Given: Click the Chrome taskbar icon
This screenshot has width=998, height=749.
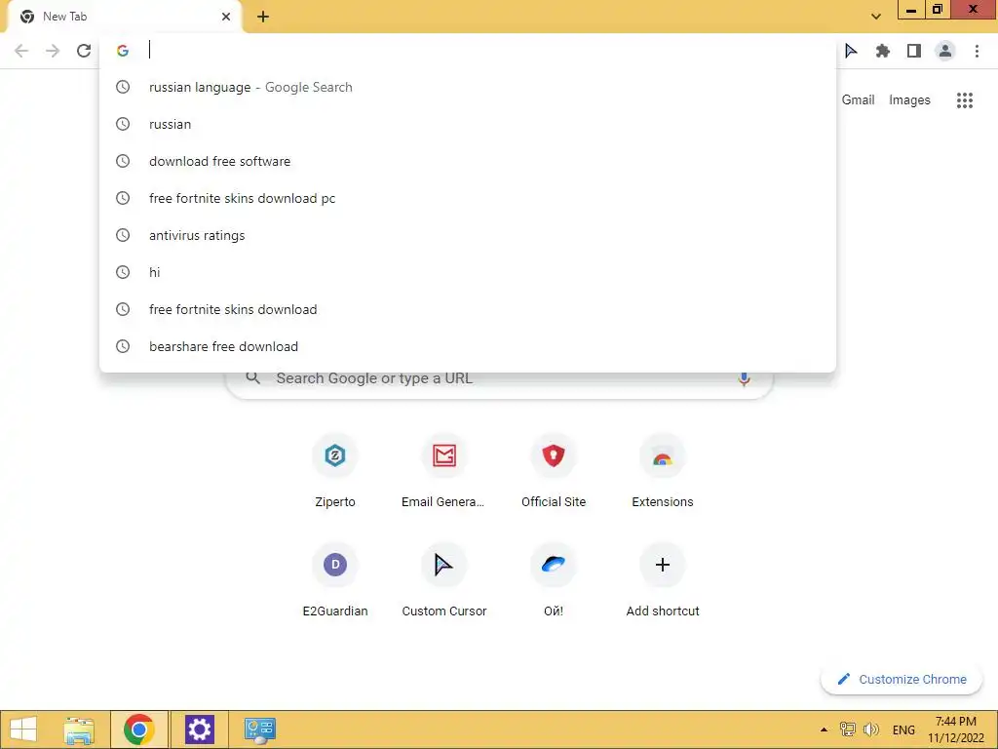Looking at the screenshot, I should (139, 729).
